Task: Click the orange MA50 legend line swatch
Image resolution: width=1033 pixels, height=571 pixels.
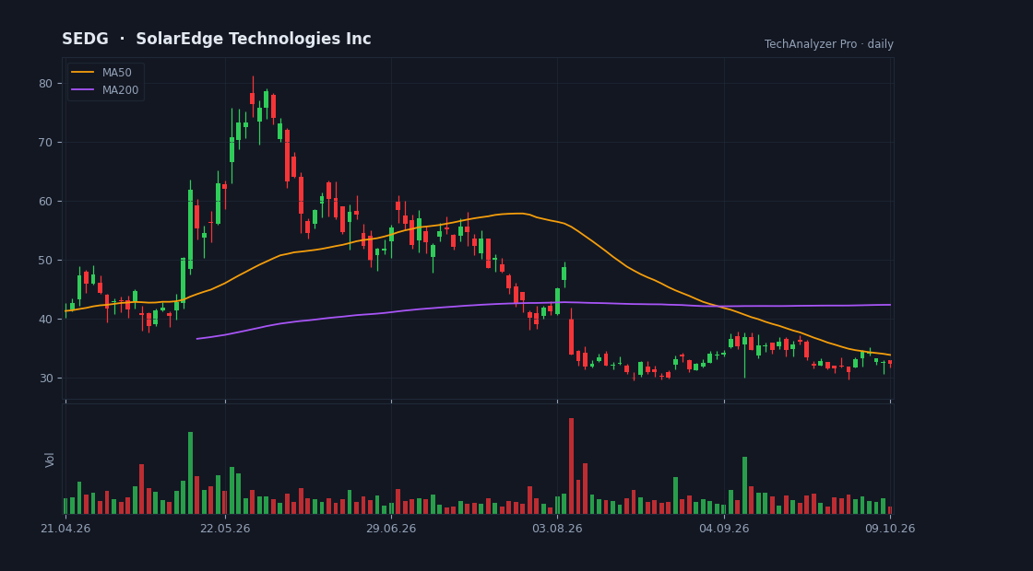Action: [83, 73]
